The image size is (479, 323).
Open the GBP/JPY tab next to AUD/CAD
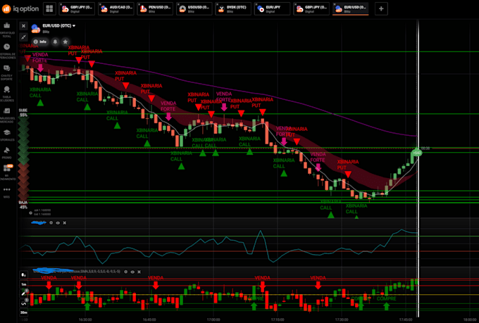[77, 9]
